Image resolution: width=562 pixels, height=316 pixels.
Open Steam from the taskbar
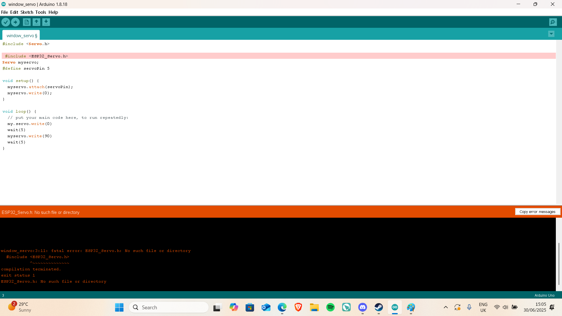pos(378,307)
